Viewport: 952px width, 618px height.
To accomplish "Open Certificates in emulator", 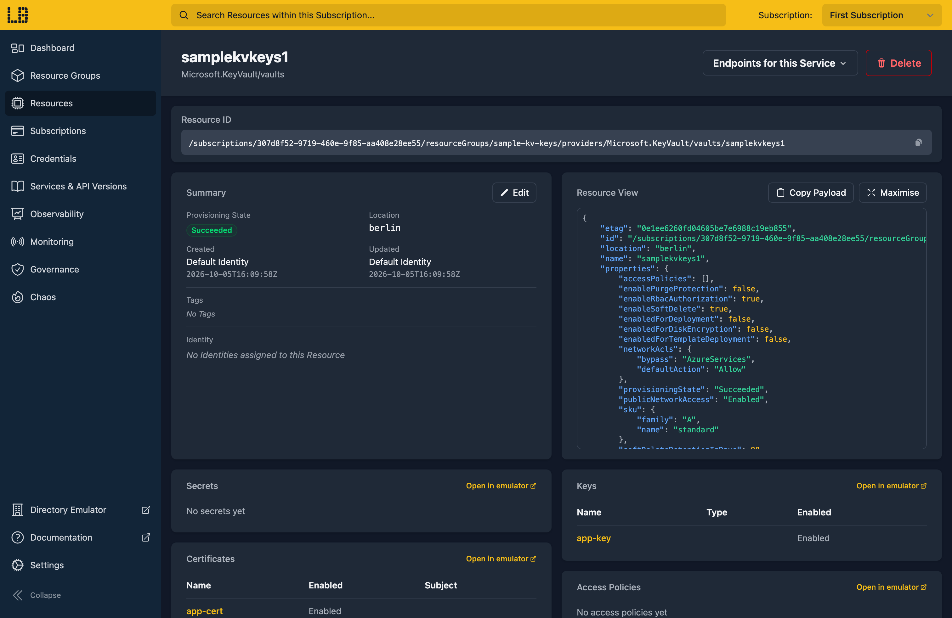I will (x=501, y=559).
